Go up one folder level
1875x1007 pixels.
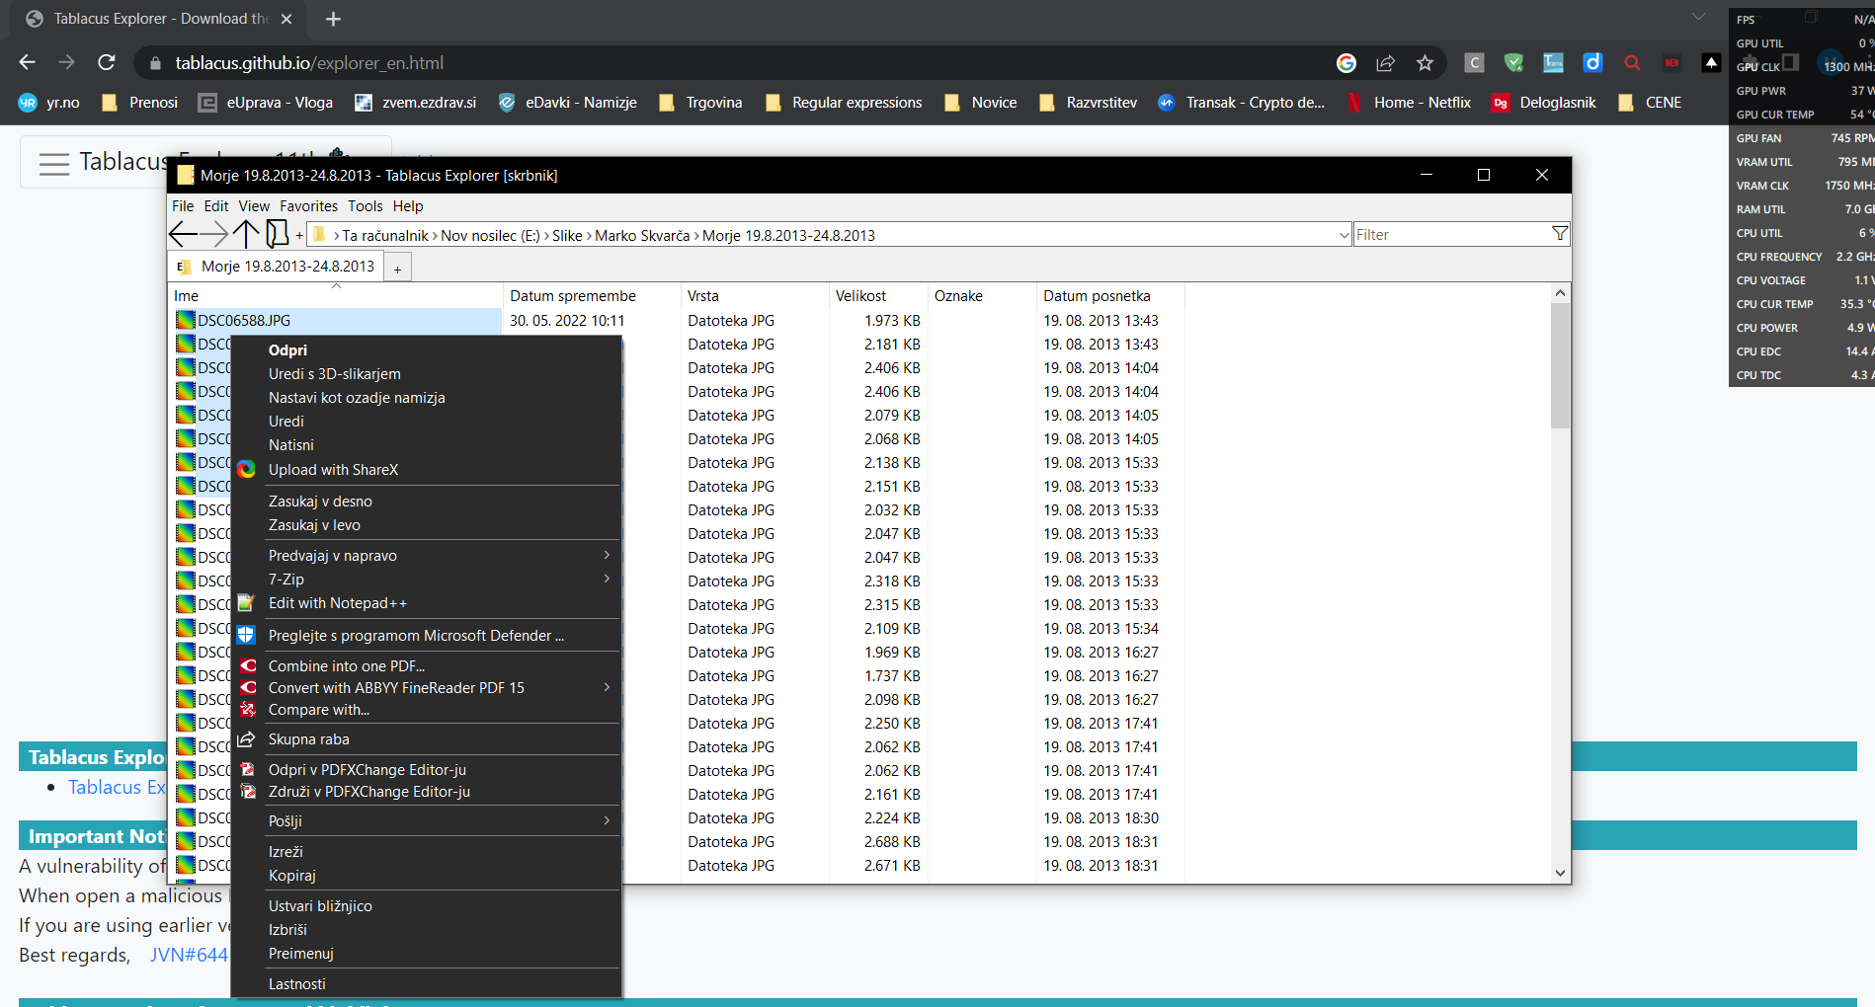point(245,234)
